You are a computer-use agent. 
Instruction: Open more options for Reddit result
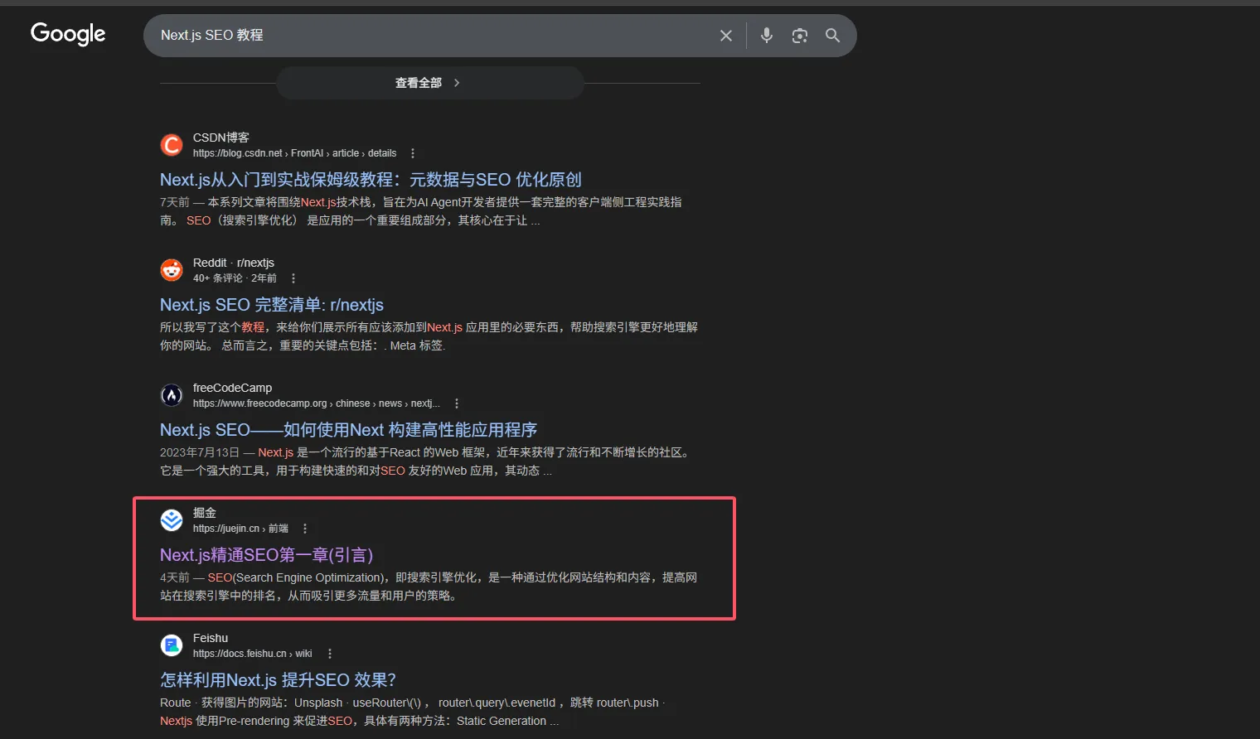(x=293, y=278)
